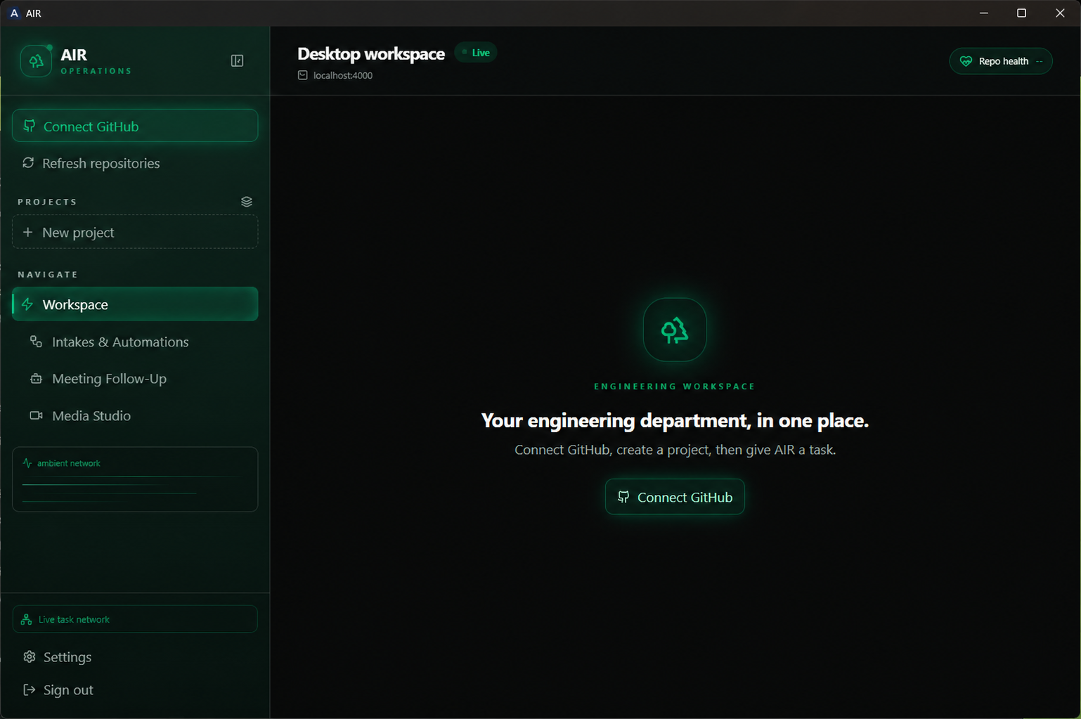1081x719 pixels.
Task: Click the Intakes & Automations workflow icon
Action: [x=36, y=342]
